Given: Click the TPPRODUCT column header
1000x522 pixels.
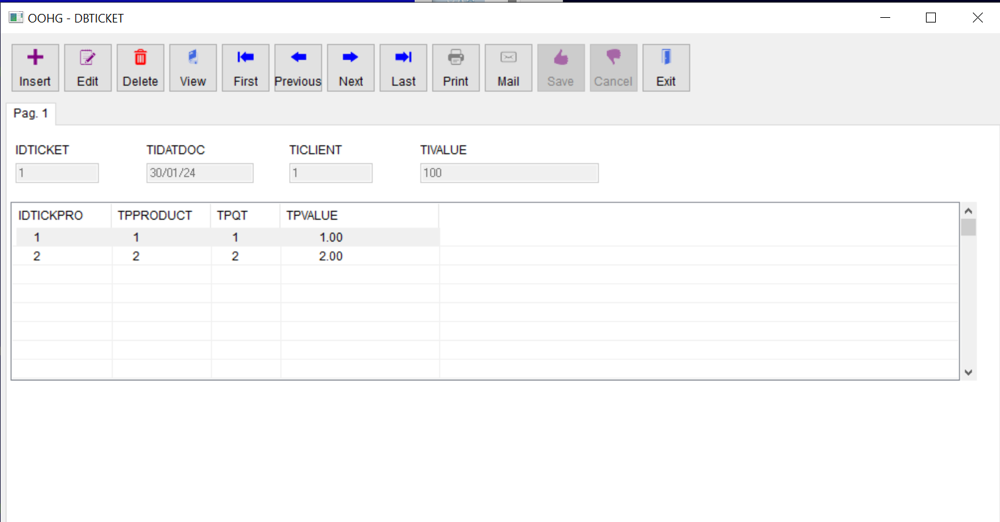Looking at the screenshot, I should click(161, 215).
